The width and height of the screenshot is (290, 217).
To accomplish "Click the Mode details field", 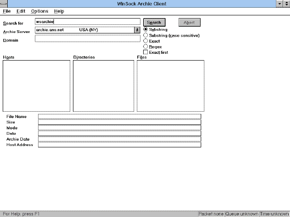I will [120, 127].
